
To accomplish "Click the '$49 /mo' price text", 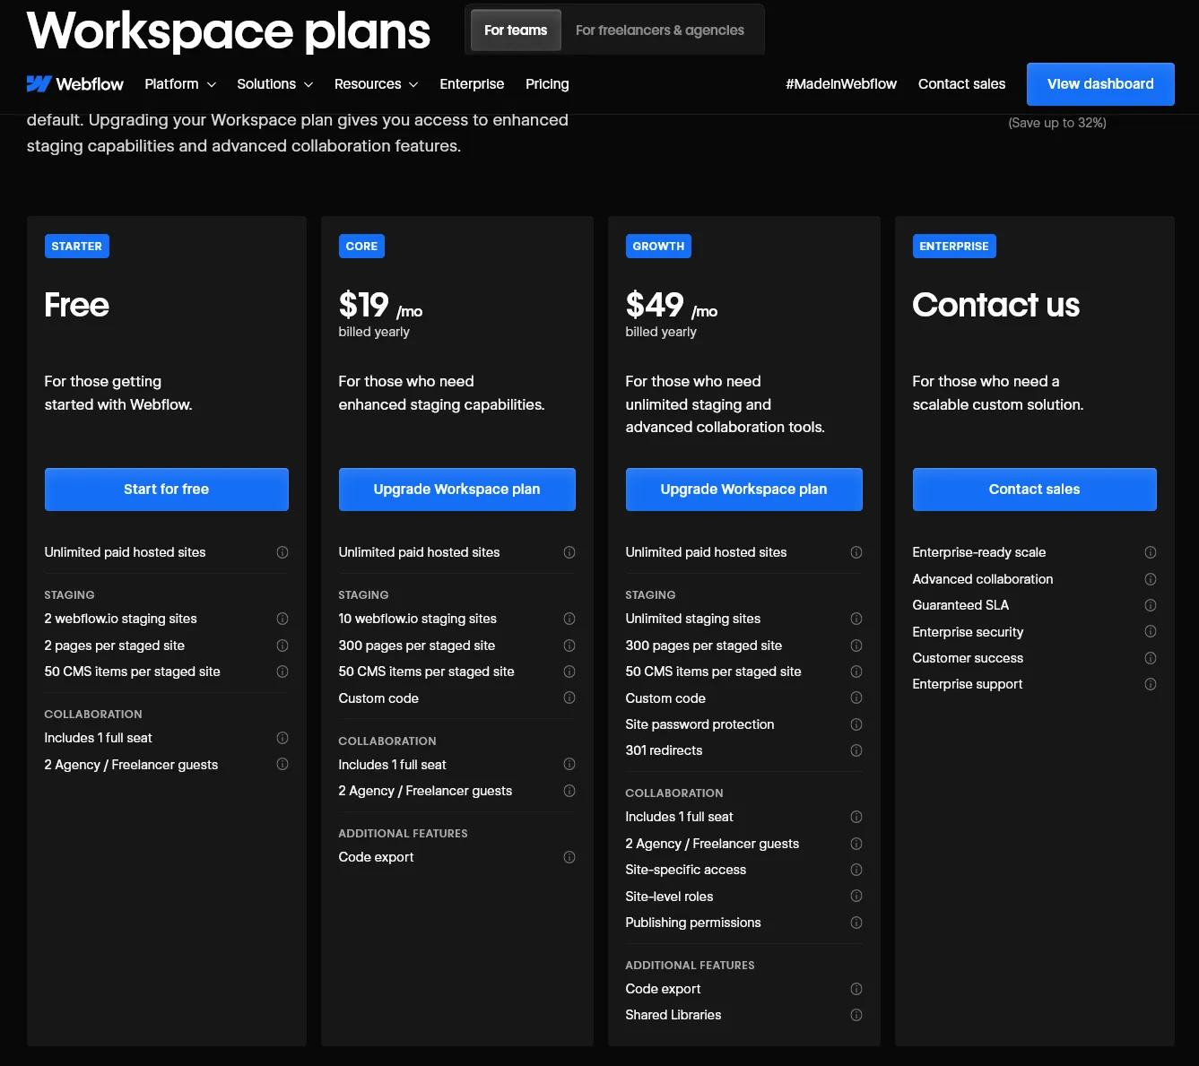I will [x=672, y=306].
